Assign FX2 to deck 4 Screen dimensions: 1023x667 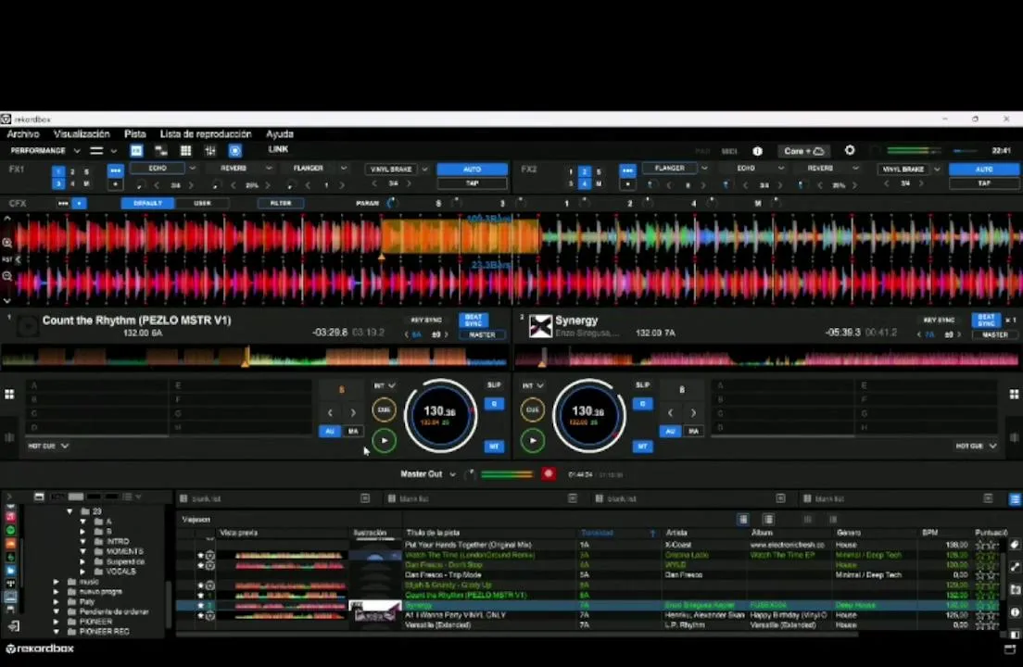[586, 183]
